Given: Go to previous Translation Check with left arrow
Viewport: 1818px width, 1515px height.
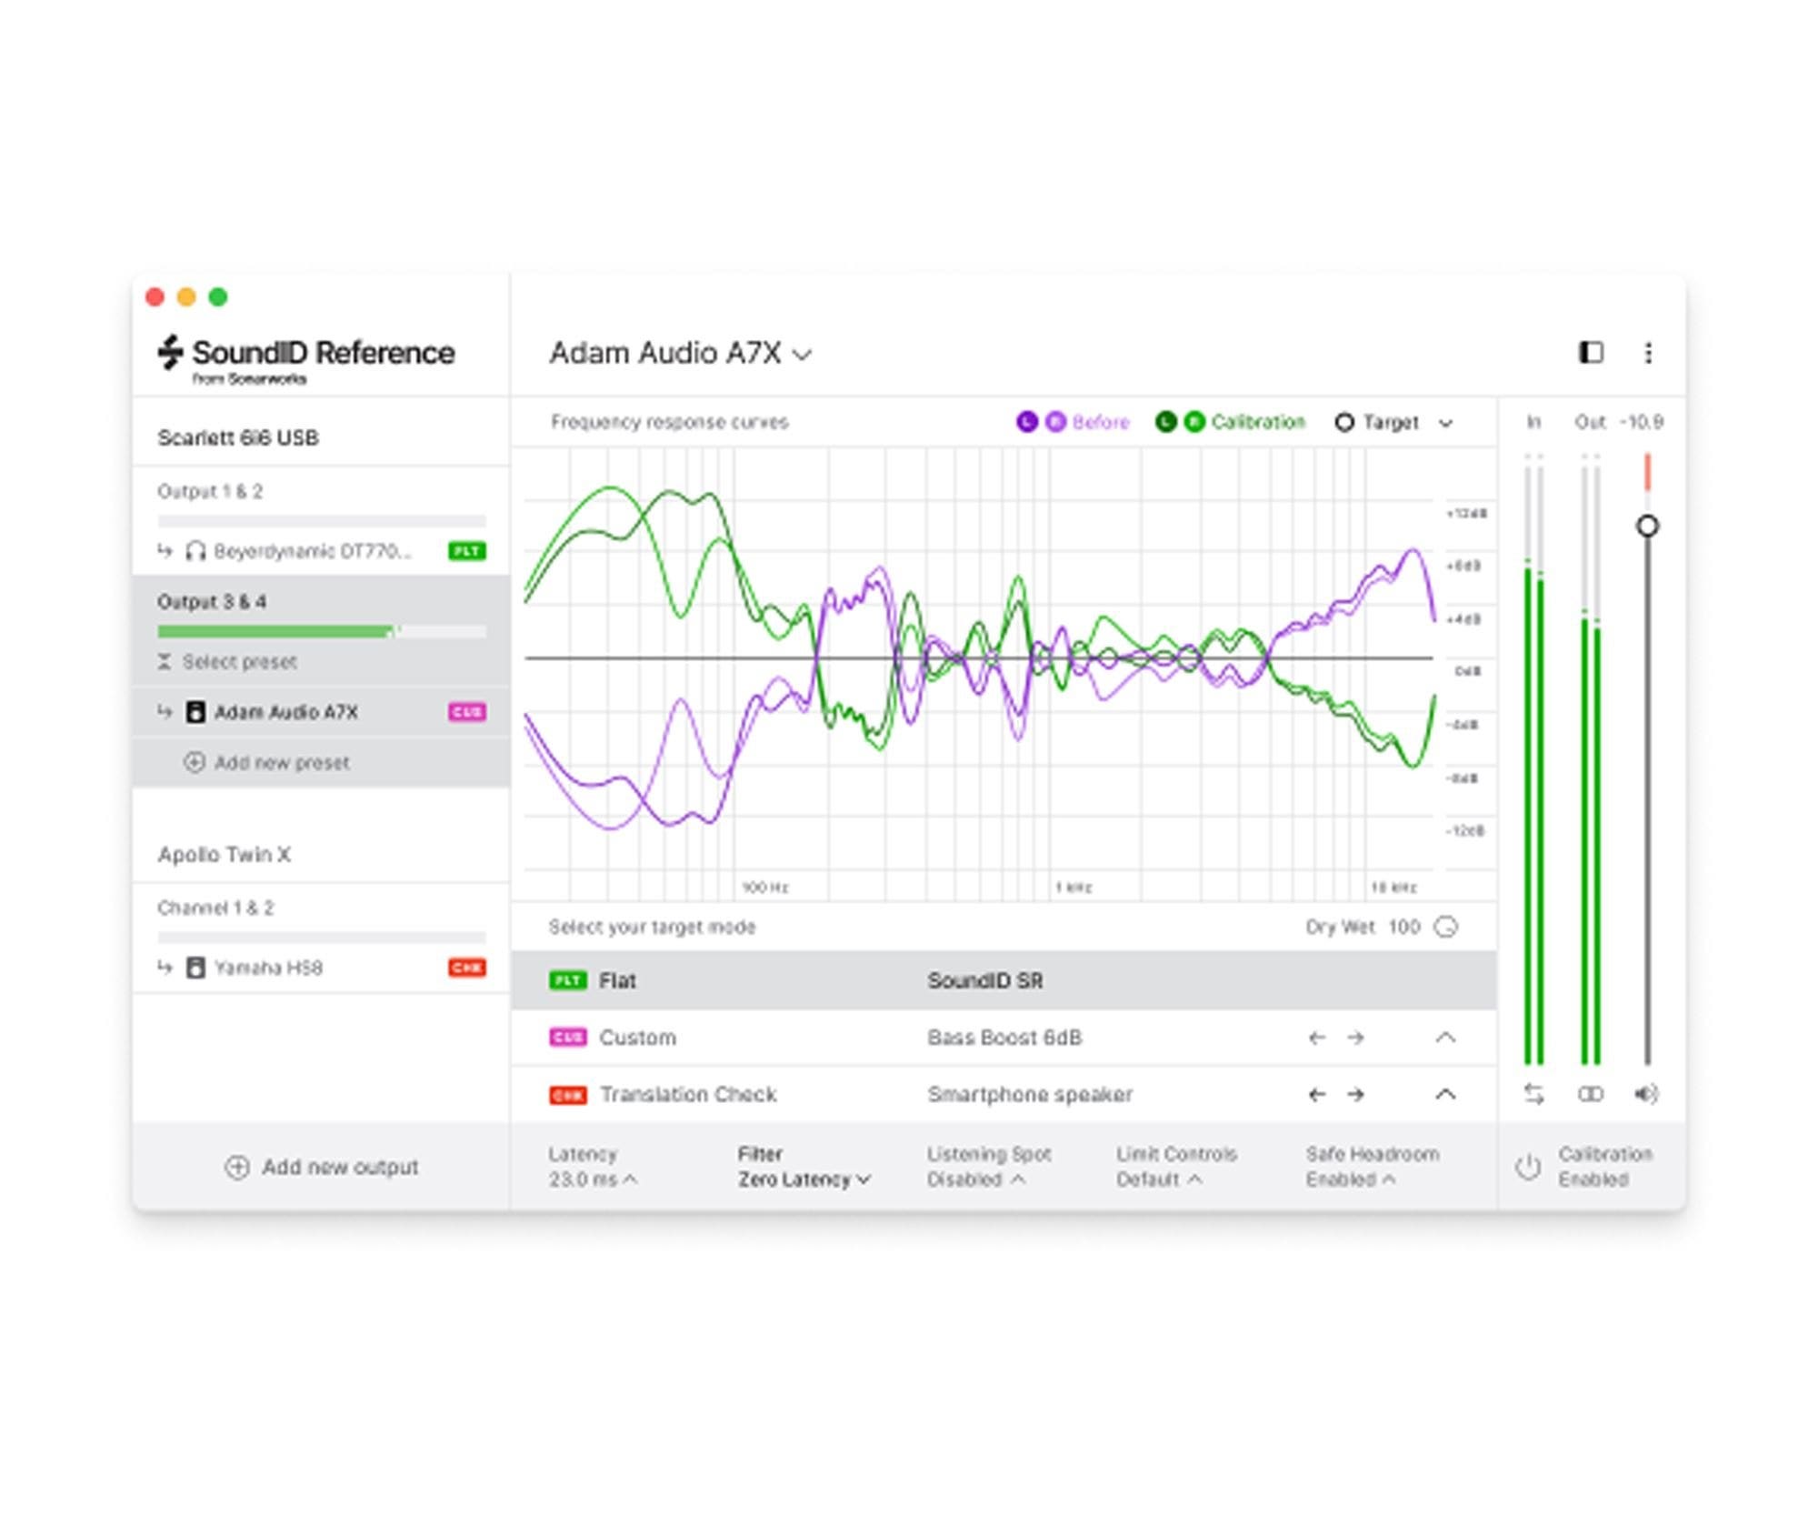Looking at the screenshot, I should 1316,1094.
